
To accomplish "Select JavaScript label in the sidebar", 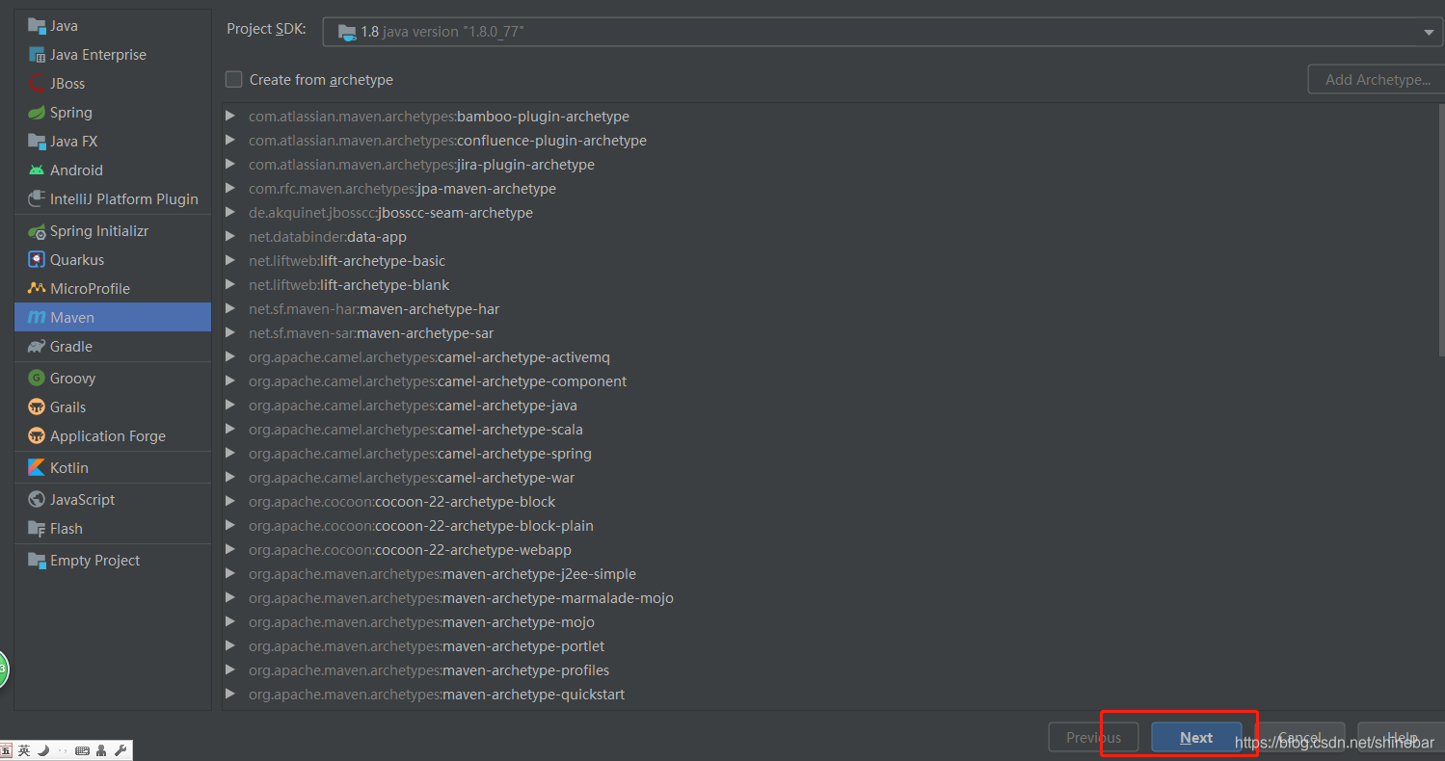I will (82, 500).
